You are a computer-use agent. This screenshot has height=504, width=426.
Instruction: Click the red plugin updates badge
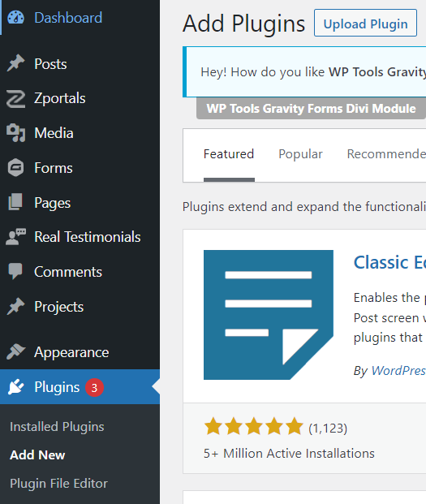pos(94,388)
